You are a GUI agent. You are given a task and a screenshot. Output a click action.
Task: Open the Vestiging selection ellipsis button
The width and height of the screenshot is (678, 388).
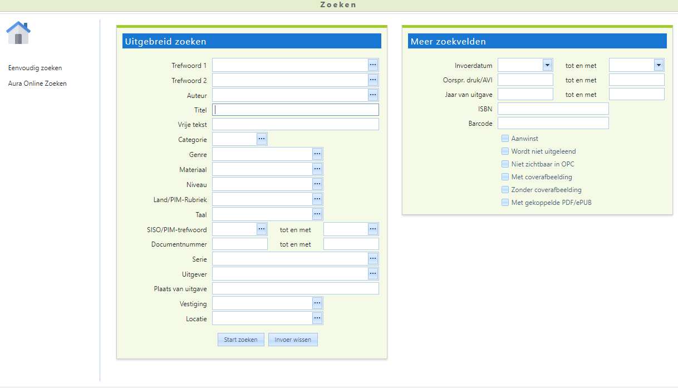(x=317, y=303)
